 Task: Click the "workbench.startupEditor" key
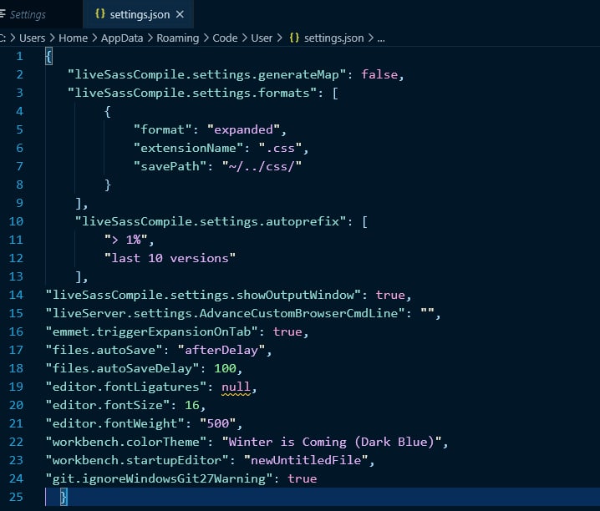137,460
